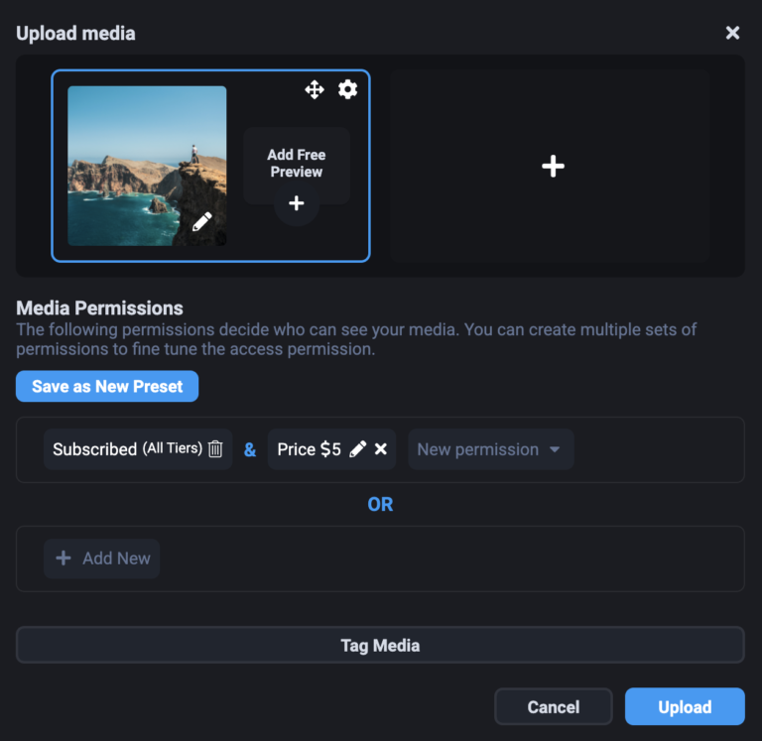Click plus circle under Add Free Preview
762x741 pixels.
pyautogui.click(x=297, y=203)
